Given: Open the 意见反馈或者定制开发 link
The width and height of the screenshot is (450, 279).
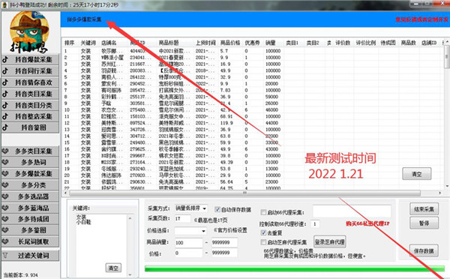Looking at the screenshot, I should (x=421, y=19).
